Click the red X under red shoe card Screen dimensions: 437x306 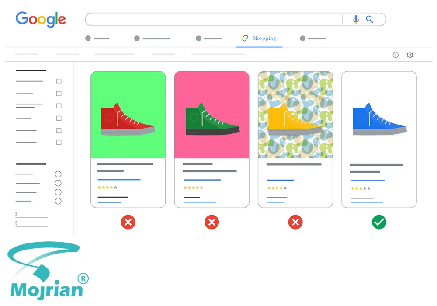[x=128, y=222]
